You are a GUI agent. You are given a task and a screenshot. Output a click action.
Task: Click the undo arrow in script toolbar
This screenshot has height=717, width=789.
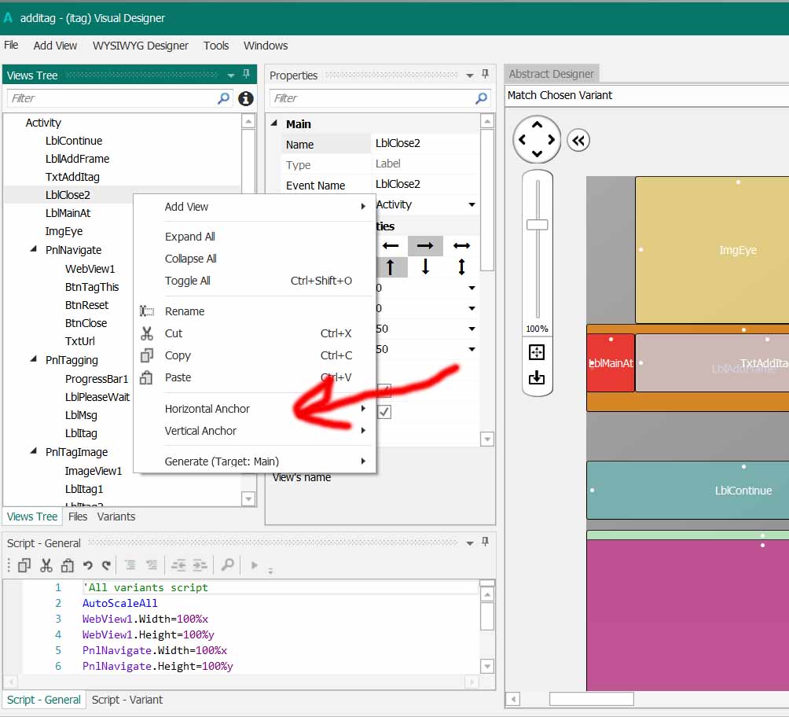(x=88, y=564)
